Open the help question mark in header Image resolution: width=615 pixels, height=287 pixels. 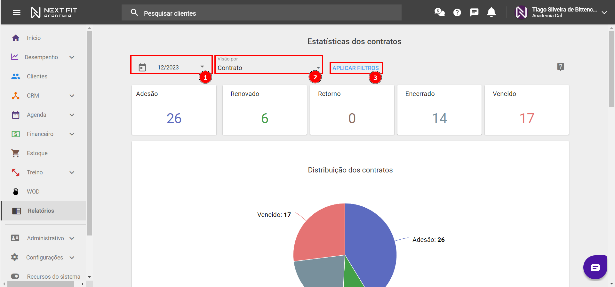(457, 12)
